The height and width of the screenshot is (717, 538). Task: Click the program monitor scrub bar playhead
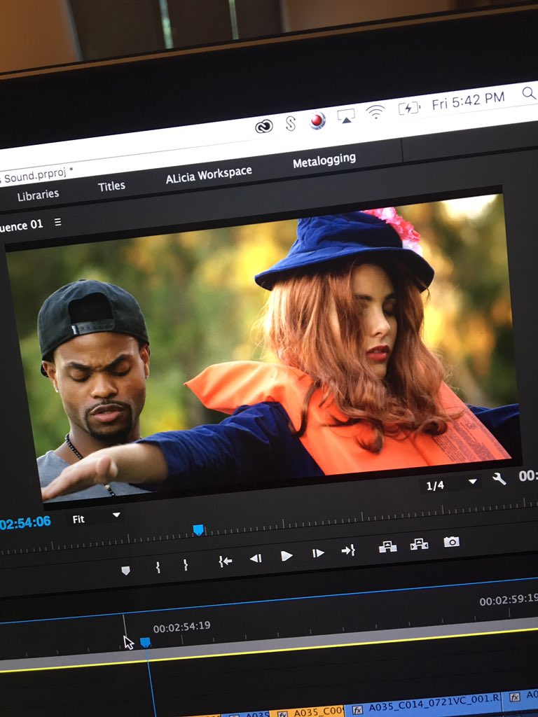[x=198, y=529]
